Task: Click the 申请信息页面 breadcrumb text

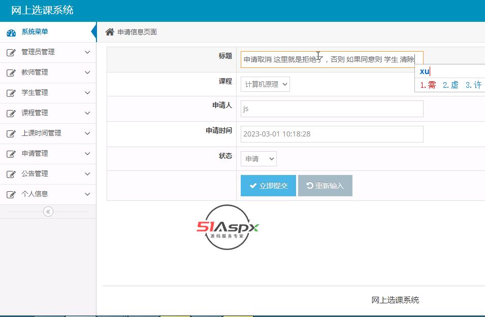Action: pyautogui.click(x=137, y=32)
